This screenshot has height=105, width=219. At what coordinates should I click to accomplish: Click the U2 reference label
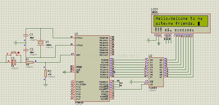(150, 56)
